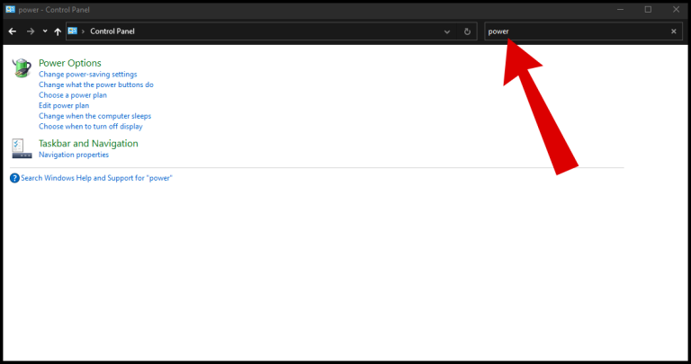Click the blue help question mark icon

click(14, 178)
